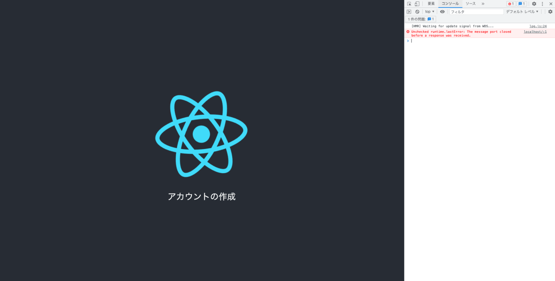This screenshot has width=555, height=281.
Task: Close the DevTools panel
Action: [551, 4]
